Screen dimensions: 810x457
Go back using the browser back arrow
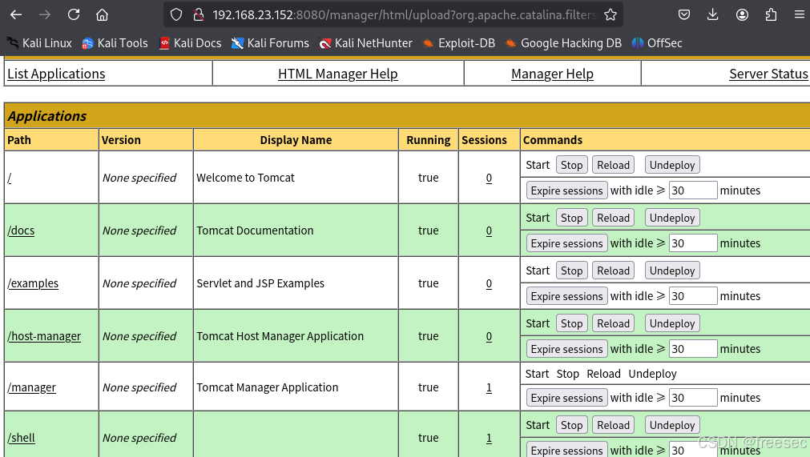pos(16,14)
